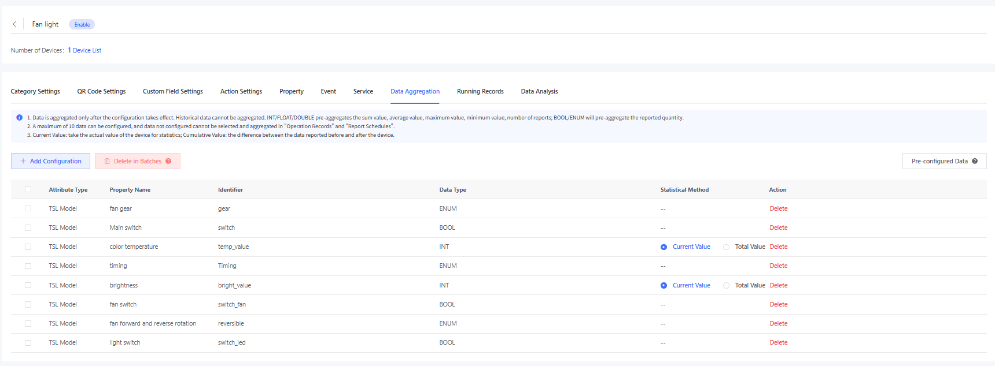Image resolution: width=995 pixels, height=366 pixels.
Task: Toggle the select-all checkbox in table header
Action: tap(28, 189)
